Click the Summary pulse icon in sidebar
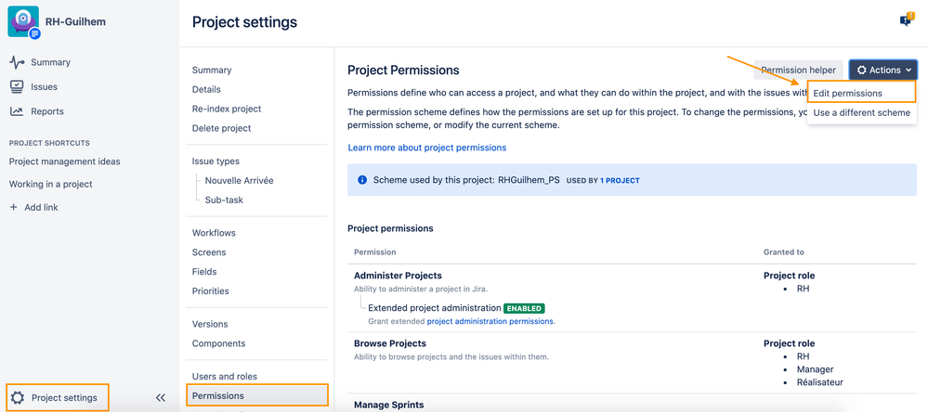The width and height of the screenshot is (928, 412). click(17, 62)
